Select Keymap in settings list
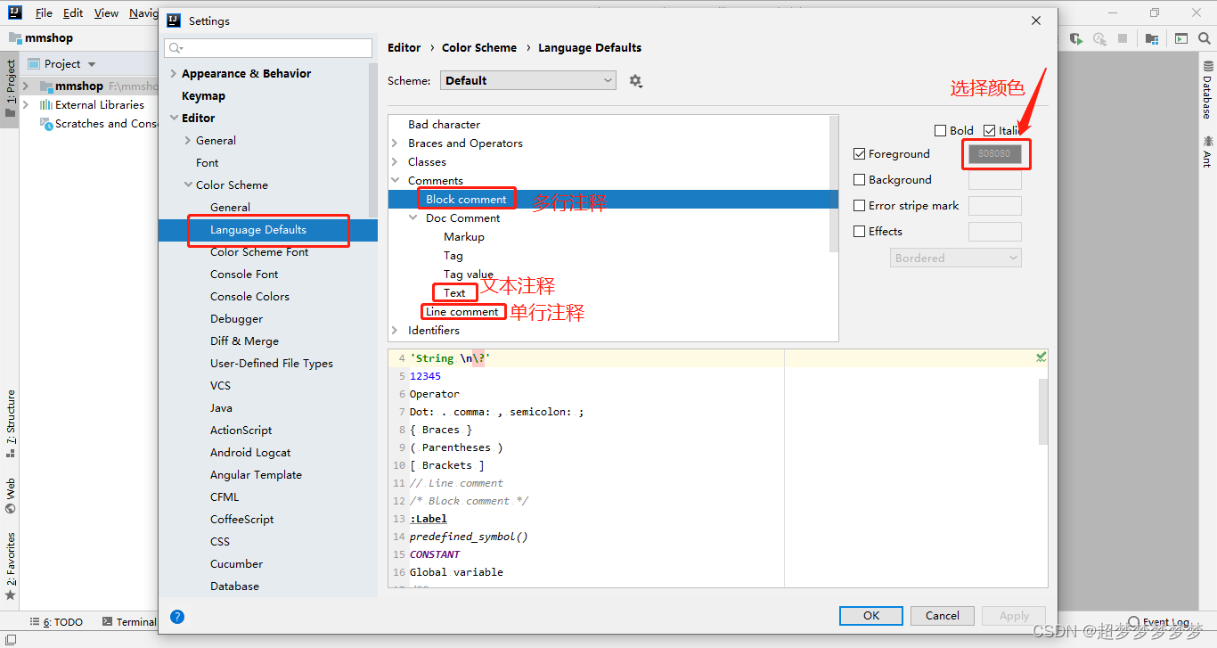 click(x=203, y=96)
